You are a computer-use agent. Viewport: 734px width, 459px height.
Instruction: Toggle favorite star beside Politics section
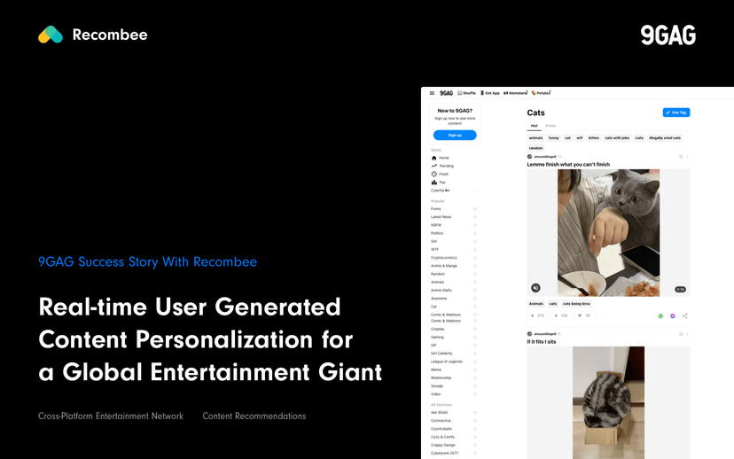[x=475, y=233]
